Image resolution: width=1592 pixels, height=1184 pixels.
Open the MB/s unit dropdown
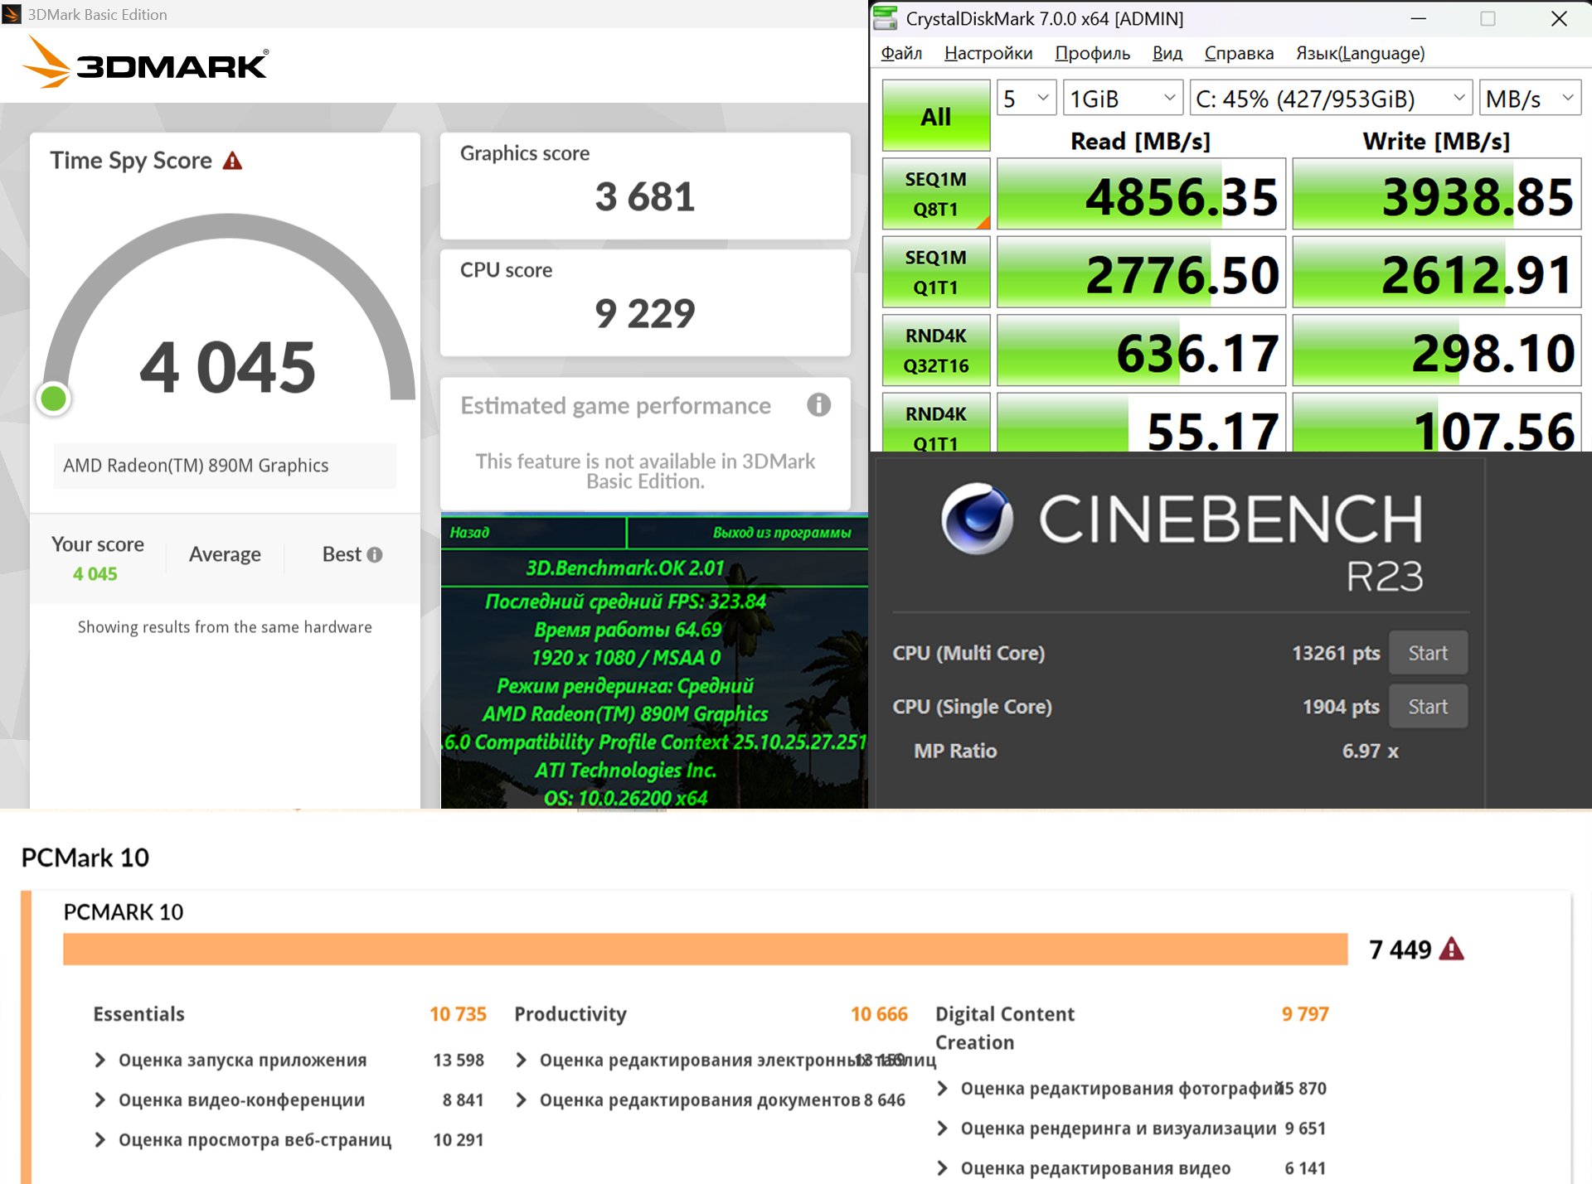point(1529,99)
